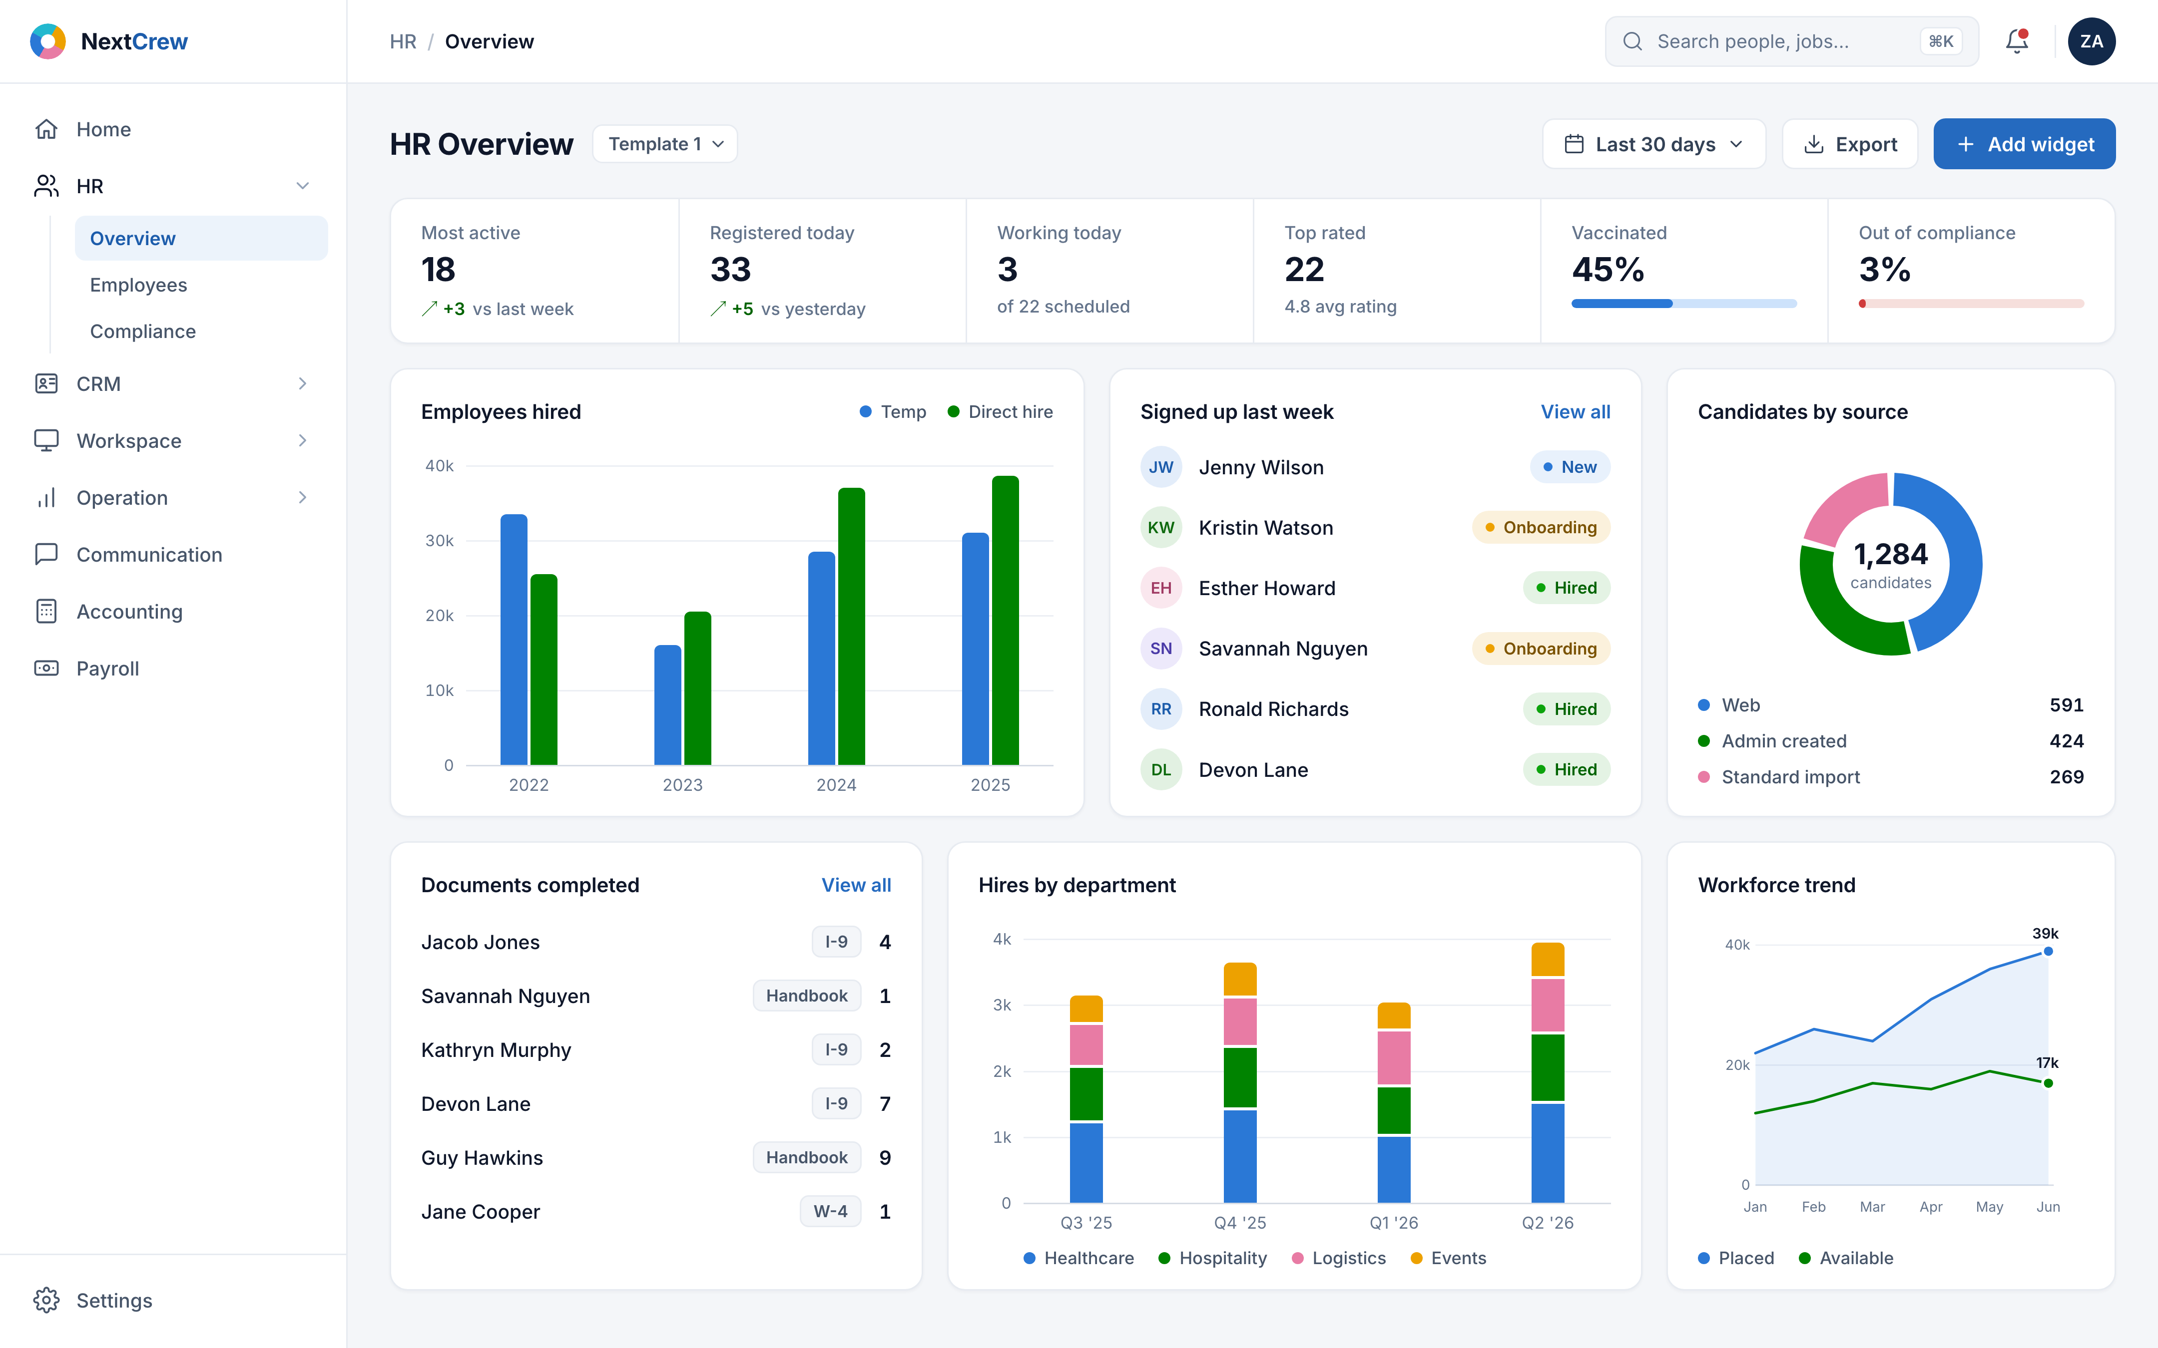
Task: Toggle the Direct hire series legend
Action: click(x=1000, y=412)
